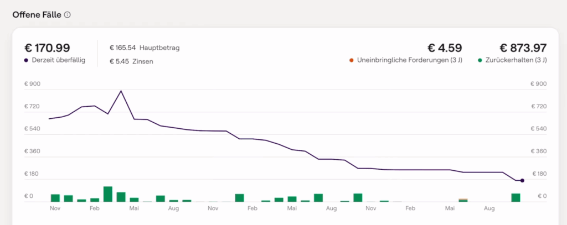Click the tallest green bar in the chart
Viewport: 567px width, 225px height.
point(108,194)
